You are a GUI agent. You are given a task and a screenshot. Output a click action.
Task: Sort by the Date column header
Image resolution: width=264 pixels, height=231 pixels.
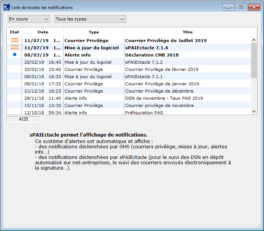(43, 32)
